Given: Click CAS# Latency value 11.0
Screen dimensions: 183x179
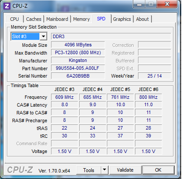Looking at the screenshot, I should coord(148,104).
